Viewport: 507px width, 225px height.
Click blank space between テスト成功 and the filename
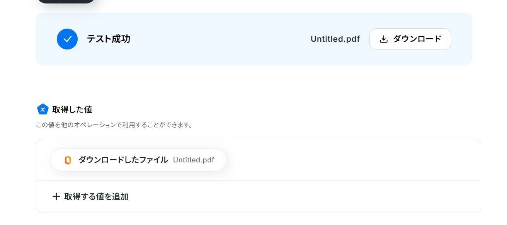tap(220, 39)
